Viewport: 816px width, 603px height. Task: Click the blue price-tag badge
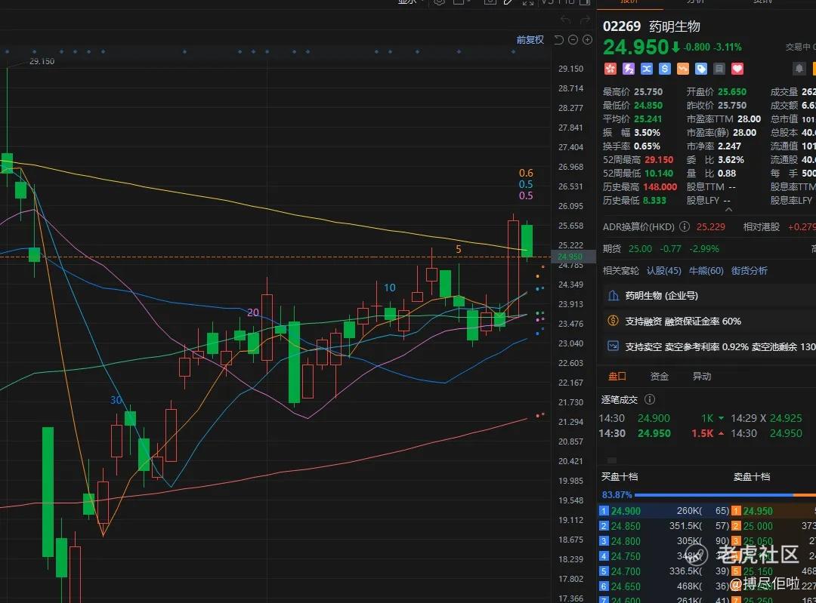click(700, 69)
